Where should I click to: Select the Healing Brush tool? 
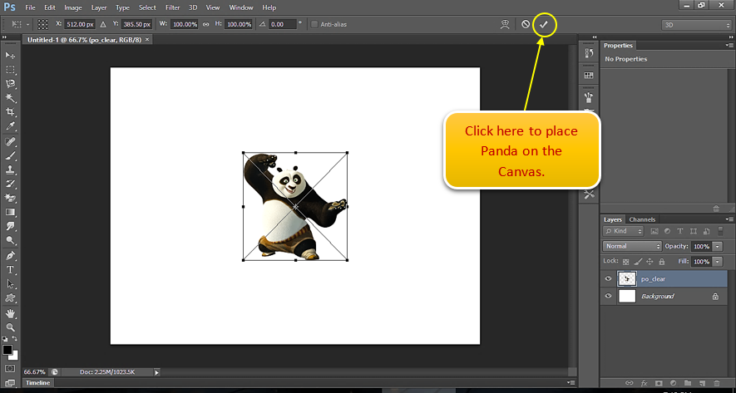(x=10, y=141)
